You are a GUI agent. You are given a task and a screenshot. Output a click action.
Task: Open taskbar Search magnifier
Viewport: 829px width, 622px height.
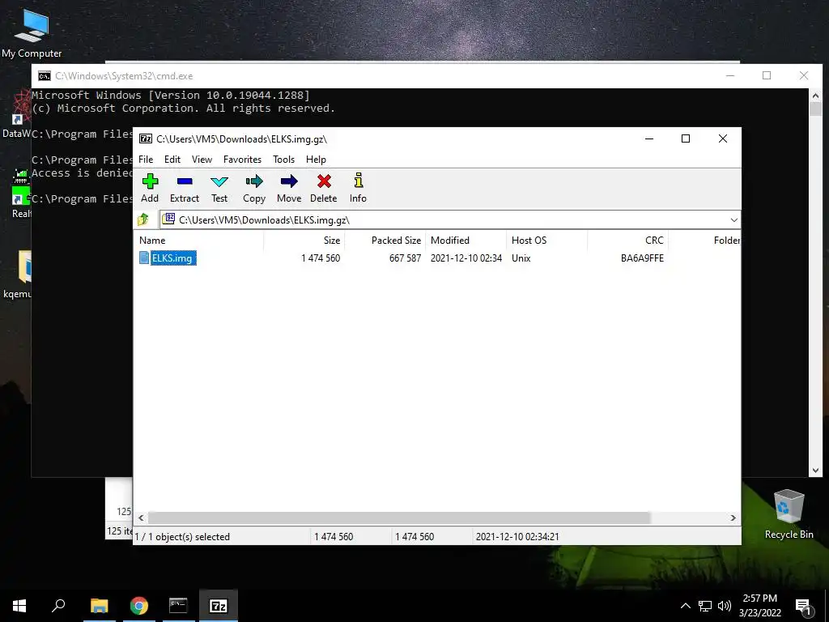(58, 606)
